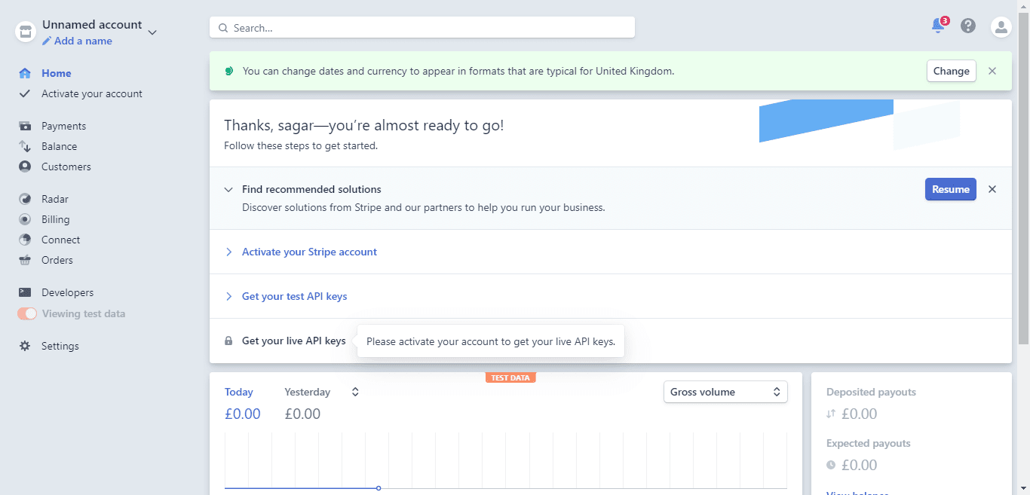Click the Settings gear icon in sidebar

coord(25,346)
